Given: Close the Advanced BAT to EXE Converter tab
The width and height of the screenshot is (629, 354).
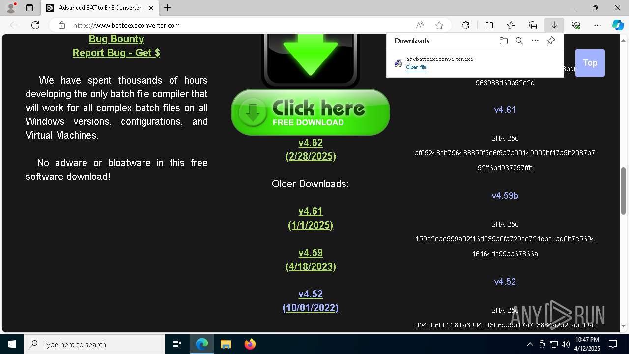Looking at the screenshot, I should pos(151,8).
